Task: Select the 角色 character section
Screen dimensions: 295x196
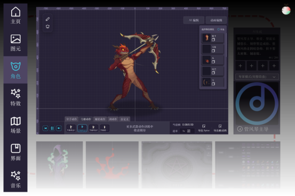Action: point(15,70)
